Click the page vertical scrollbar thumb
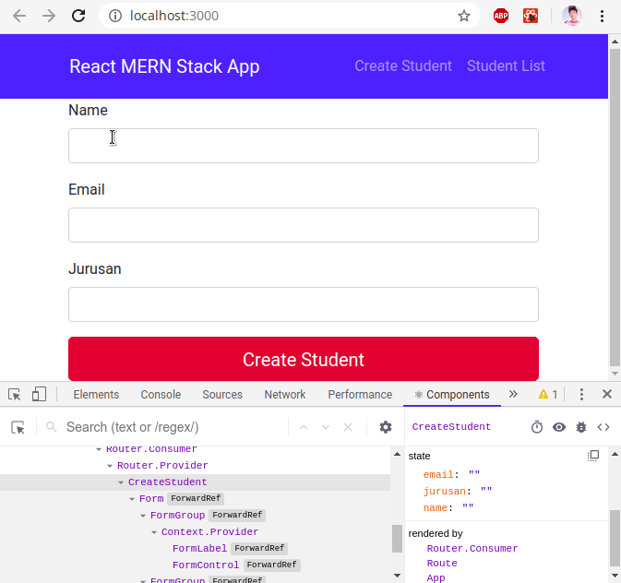 615,208
